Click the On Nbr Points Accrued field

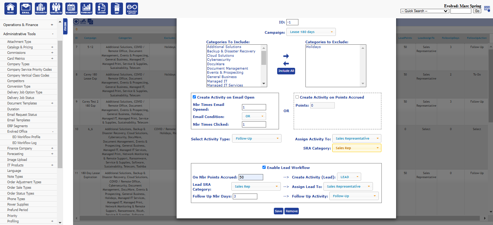pos(251,177)
